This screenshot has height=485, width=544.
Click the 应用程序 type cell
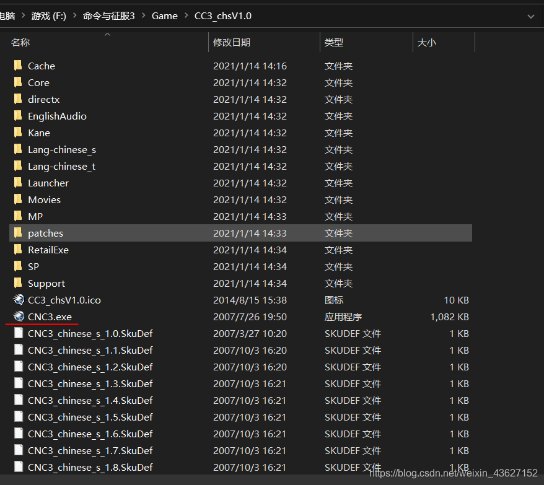(343, 317)
